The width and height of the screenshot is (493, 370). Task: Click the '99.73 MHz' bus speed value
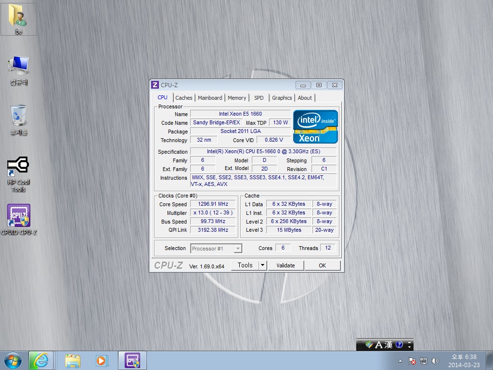click(x=213, y=222)
